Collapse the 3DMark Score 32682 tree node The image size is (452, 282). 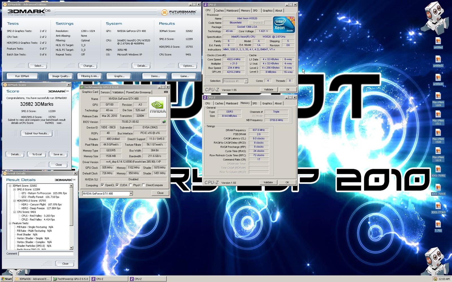pyautogui.click(x=10, y=186)
